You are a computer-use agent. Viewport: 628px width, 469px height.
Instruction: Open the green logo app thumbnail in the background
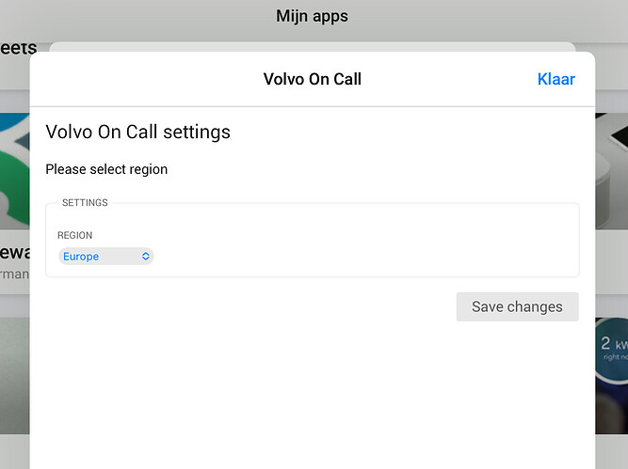coord(14,171)
